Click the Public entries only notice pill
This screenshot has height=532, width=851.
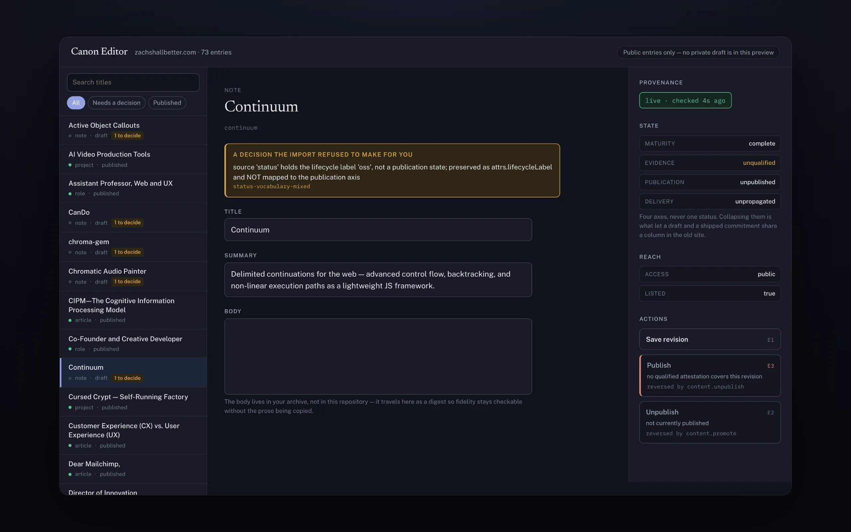tap(698, 53)
